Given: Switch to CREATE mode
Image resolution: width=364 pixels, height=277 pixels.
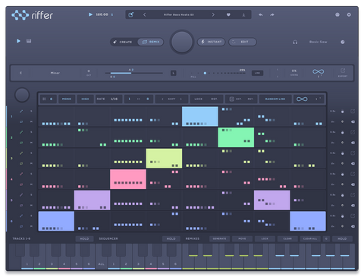Looking at the screenshot, I should [x=123, y=42].
